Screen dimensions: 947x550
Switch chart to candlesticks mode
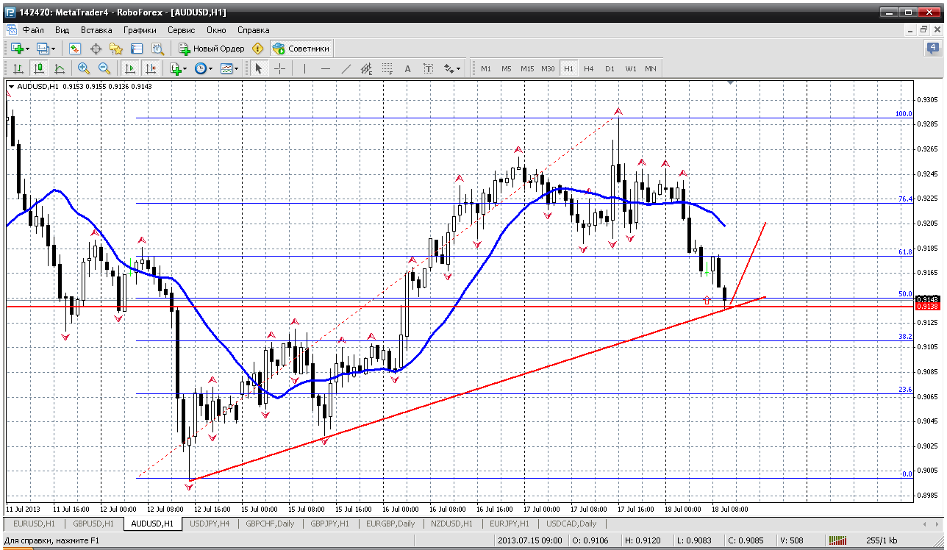(39, 68)
